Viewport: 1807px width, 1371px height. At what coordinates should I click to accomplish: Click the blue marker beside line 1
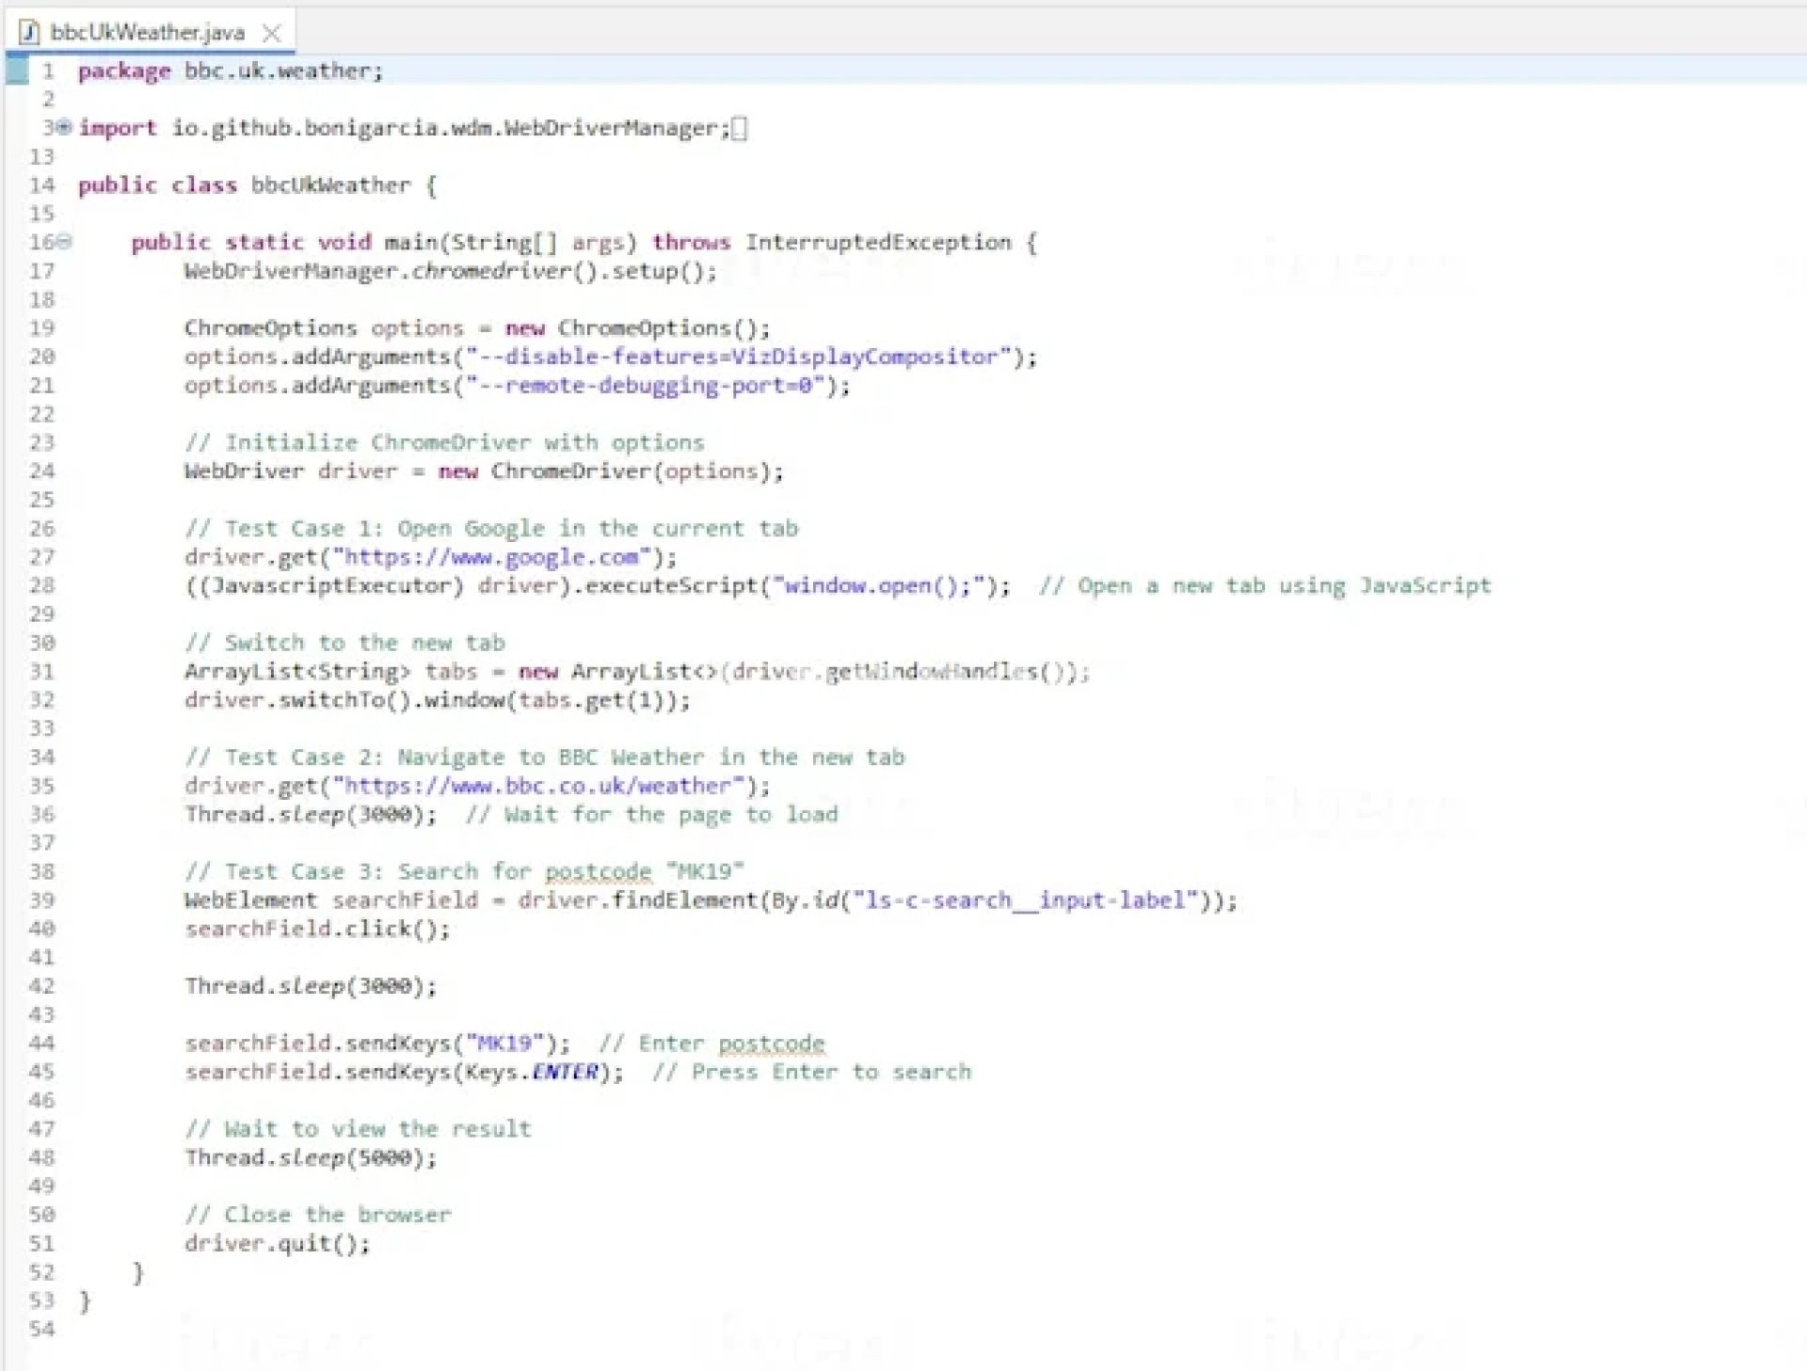[16, 71]
